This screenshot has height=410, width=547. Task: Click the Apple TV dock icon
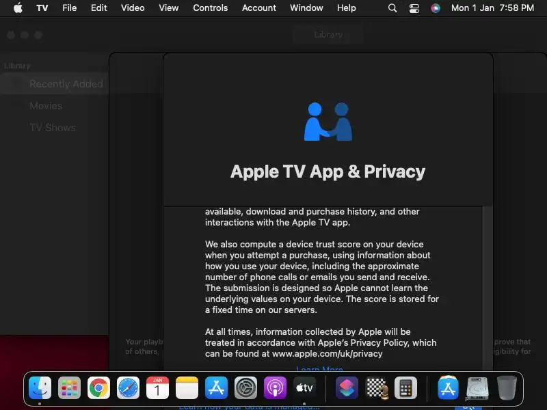[x=304, y=387]
